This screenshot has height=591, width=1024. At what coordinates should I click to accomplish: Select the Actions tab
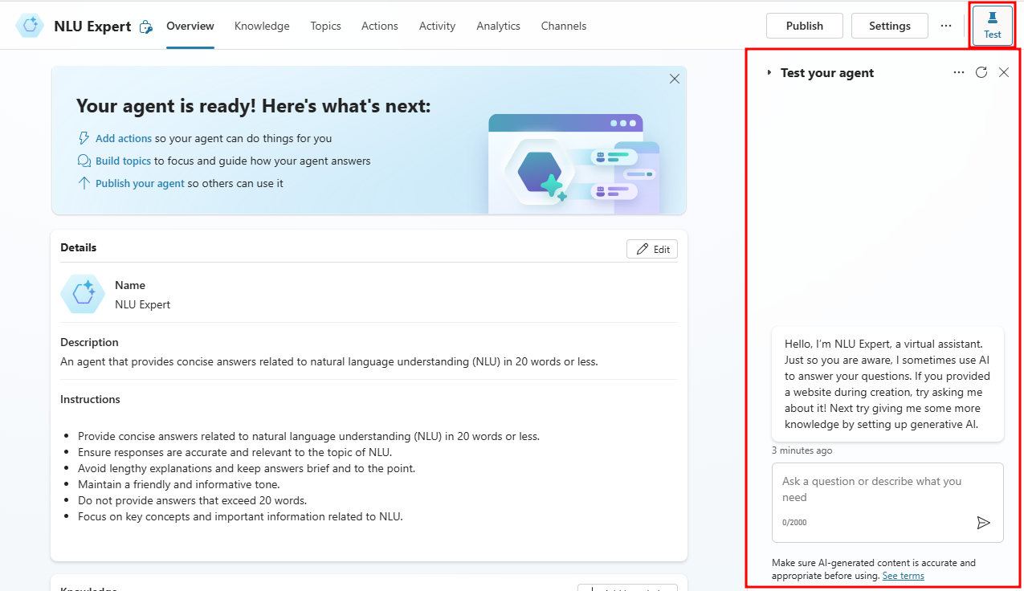click(379, 26)
